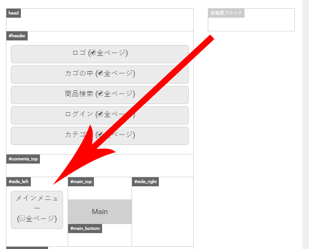Click the head section label
This screenshot has height=249, width=309.
[x=14, y=13]
